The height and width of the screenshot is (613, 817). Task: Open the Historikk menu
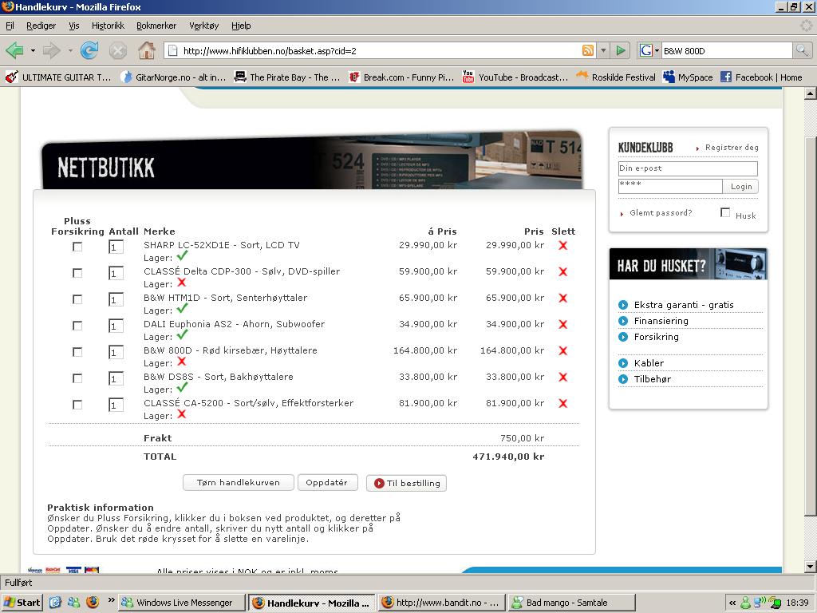pos(108,26)
